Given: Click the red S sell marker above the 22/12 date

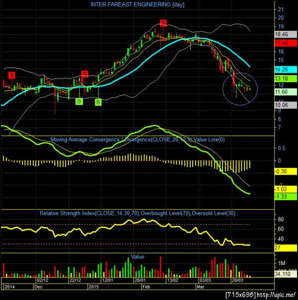Looking at the screenshot, I should click(x=84, y=74).
